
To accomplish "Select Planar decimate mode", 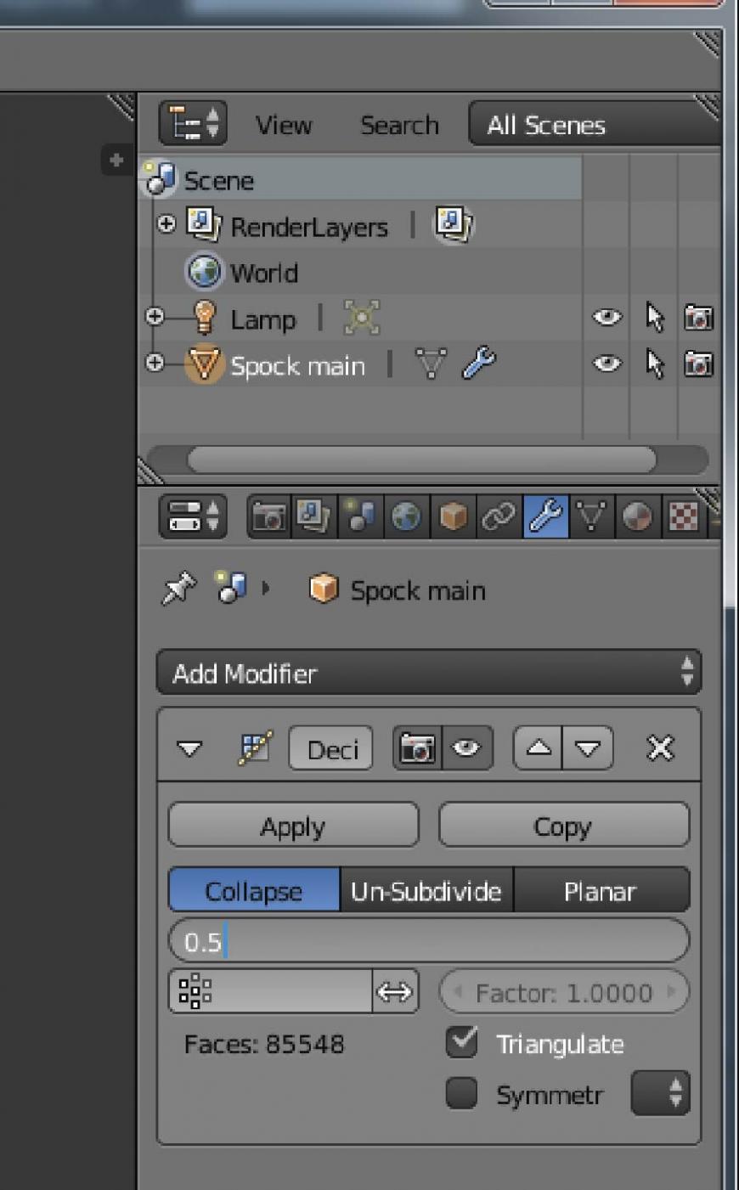I will click(x=601, y=890).
